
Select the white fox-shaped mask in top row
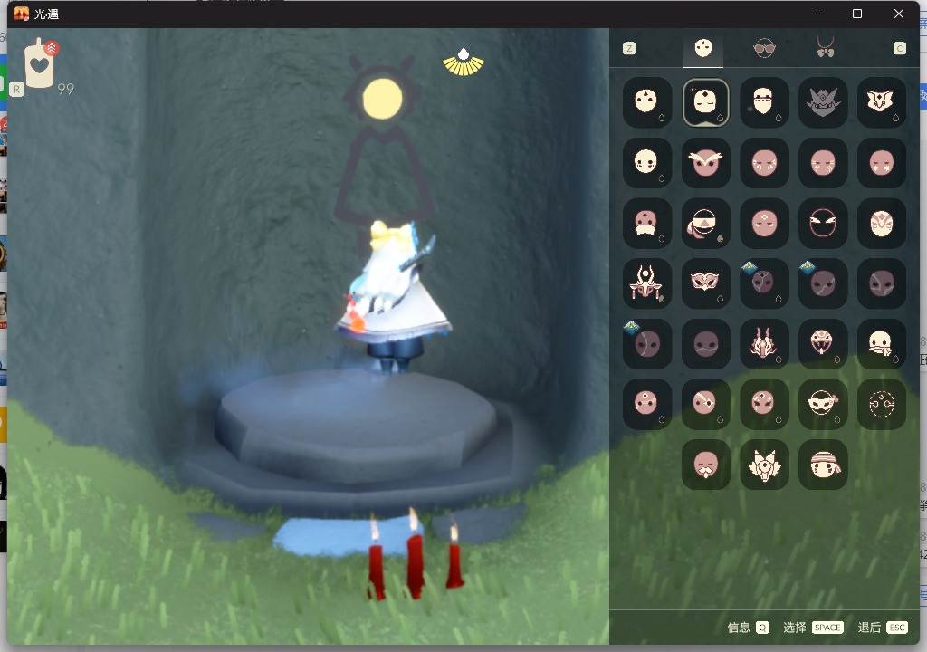pos(881,101)
